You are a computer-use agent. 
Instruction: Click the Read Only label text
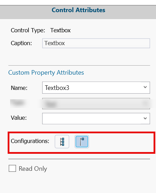tap(33, 168)
